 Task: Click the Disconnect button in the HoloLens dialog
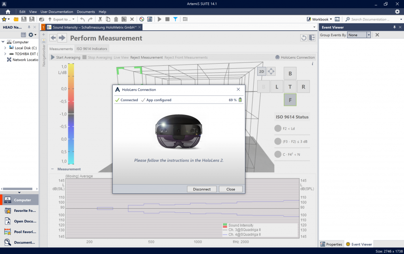click(202, 189)
